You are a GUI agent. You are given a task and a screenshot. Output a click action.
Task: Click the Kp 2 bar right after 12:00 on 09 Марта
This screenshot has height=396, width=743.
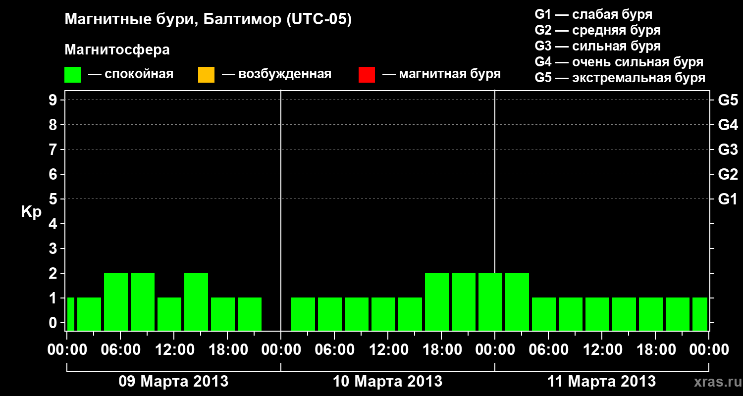point(196,301)
